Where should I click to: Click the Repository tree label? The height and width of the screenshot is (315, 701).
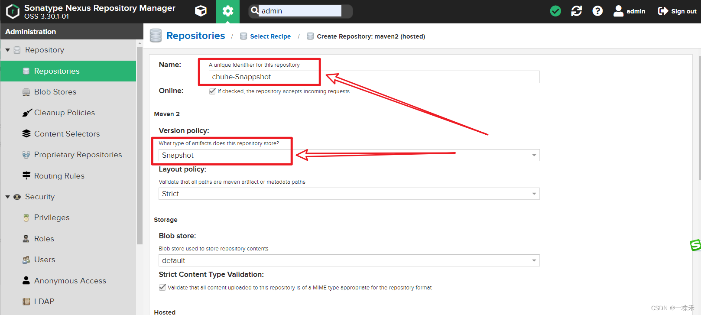(x=45, y=50)
